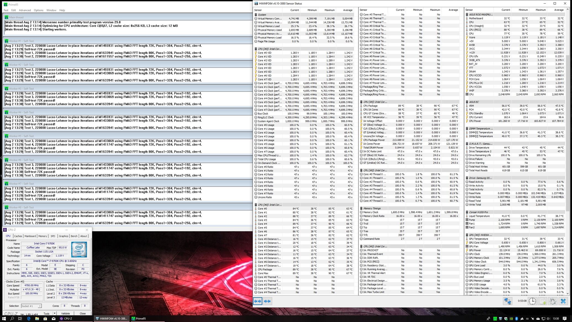Click the Validate button in CPU-Z
572x322 pixels.
coord(65,313)
